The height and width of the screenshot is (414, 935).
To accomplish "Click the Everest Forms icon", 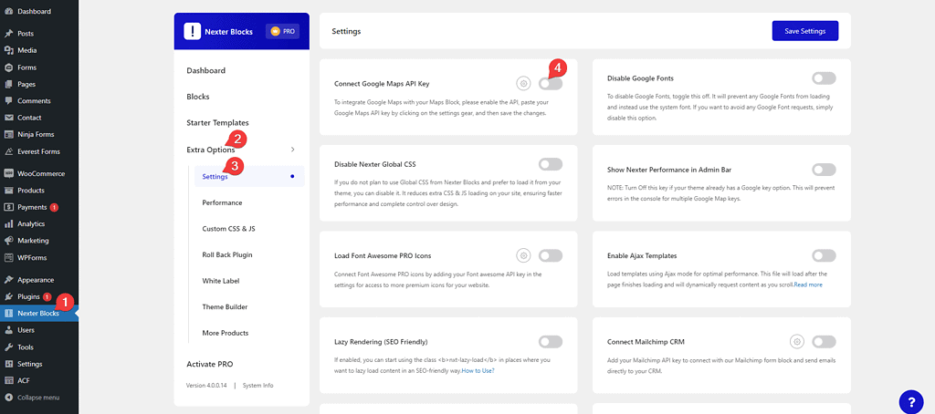I will [9, 151].
